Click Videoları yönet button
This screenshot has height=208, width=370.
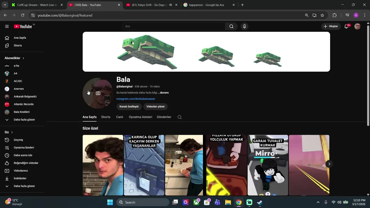click(156, 107)
